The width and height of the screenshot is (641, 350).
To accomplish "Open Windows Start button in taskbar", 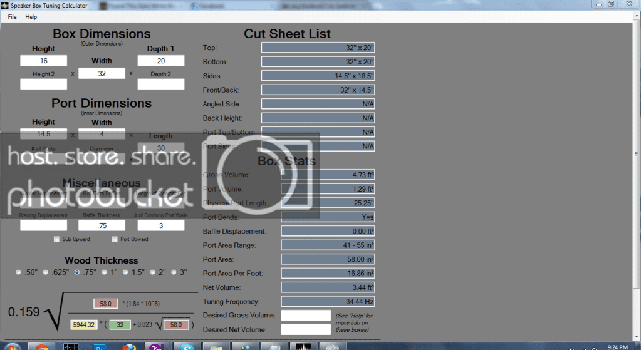I will 11,347.
